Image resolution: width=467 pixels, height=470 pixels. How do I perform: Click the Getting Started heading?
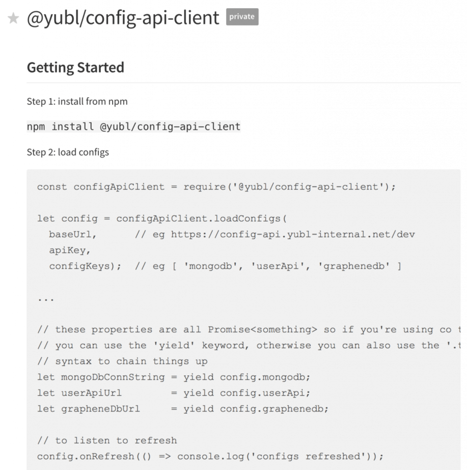click(75, 67)
